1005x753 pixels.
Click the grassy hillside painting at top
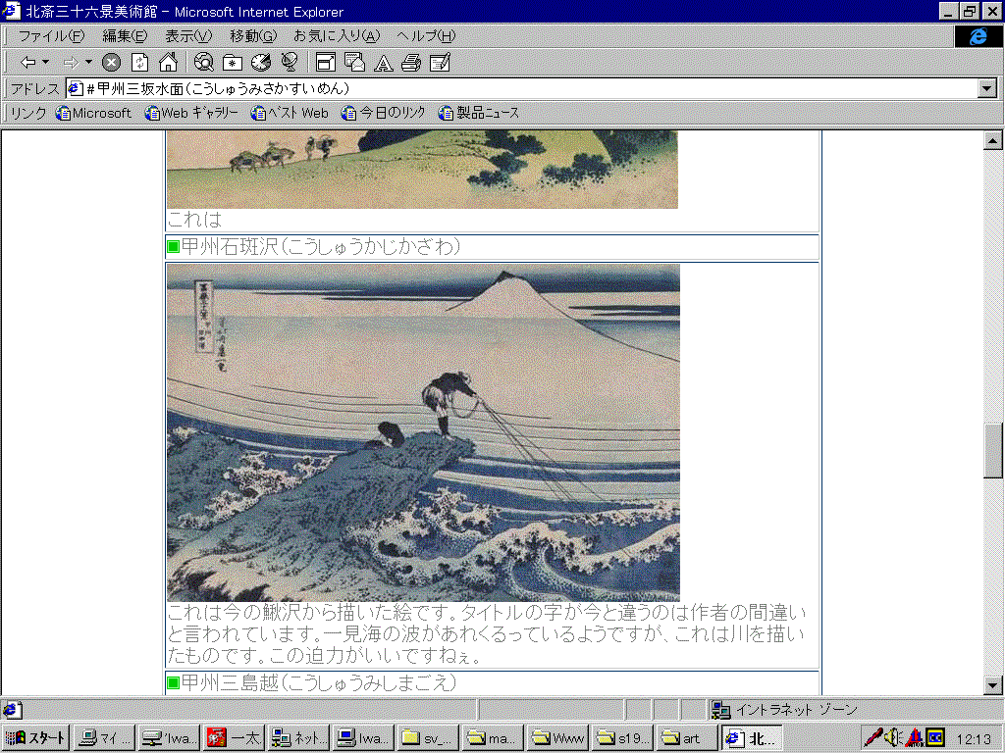point(422,170)
